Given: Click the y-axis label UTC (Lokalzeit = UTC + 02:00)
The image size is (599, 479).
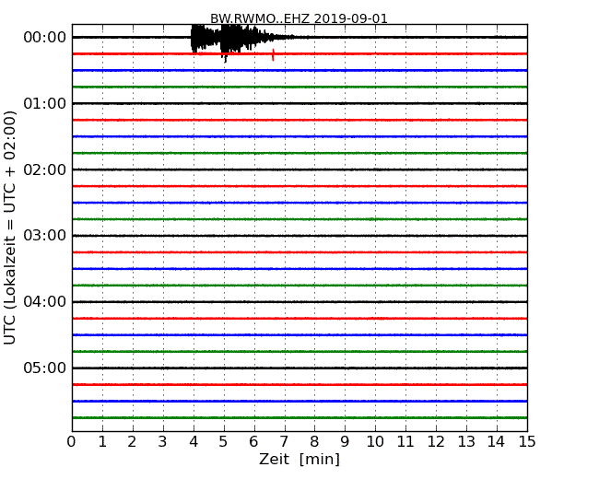Looking at the screenshot, I should coord(10,228).
